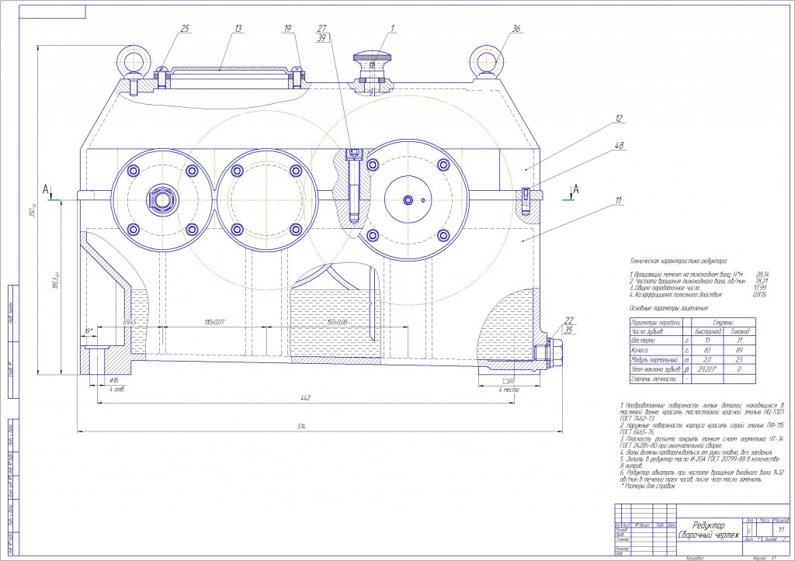Click the heading 'Техническая характеристика редуктора'
This screenshot has width=795, height=561.
(x=678, y=261)
